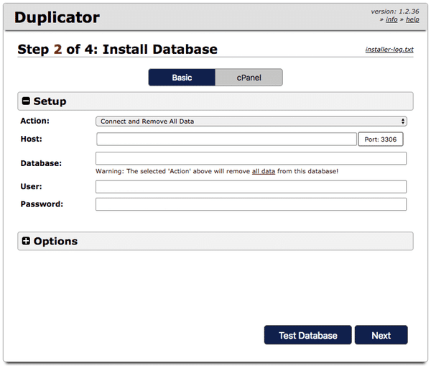Screen dimensions: 431x366
Task: Open the info link in header
Action: click(x=391, y=19)
